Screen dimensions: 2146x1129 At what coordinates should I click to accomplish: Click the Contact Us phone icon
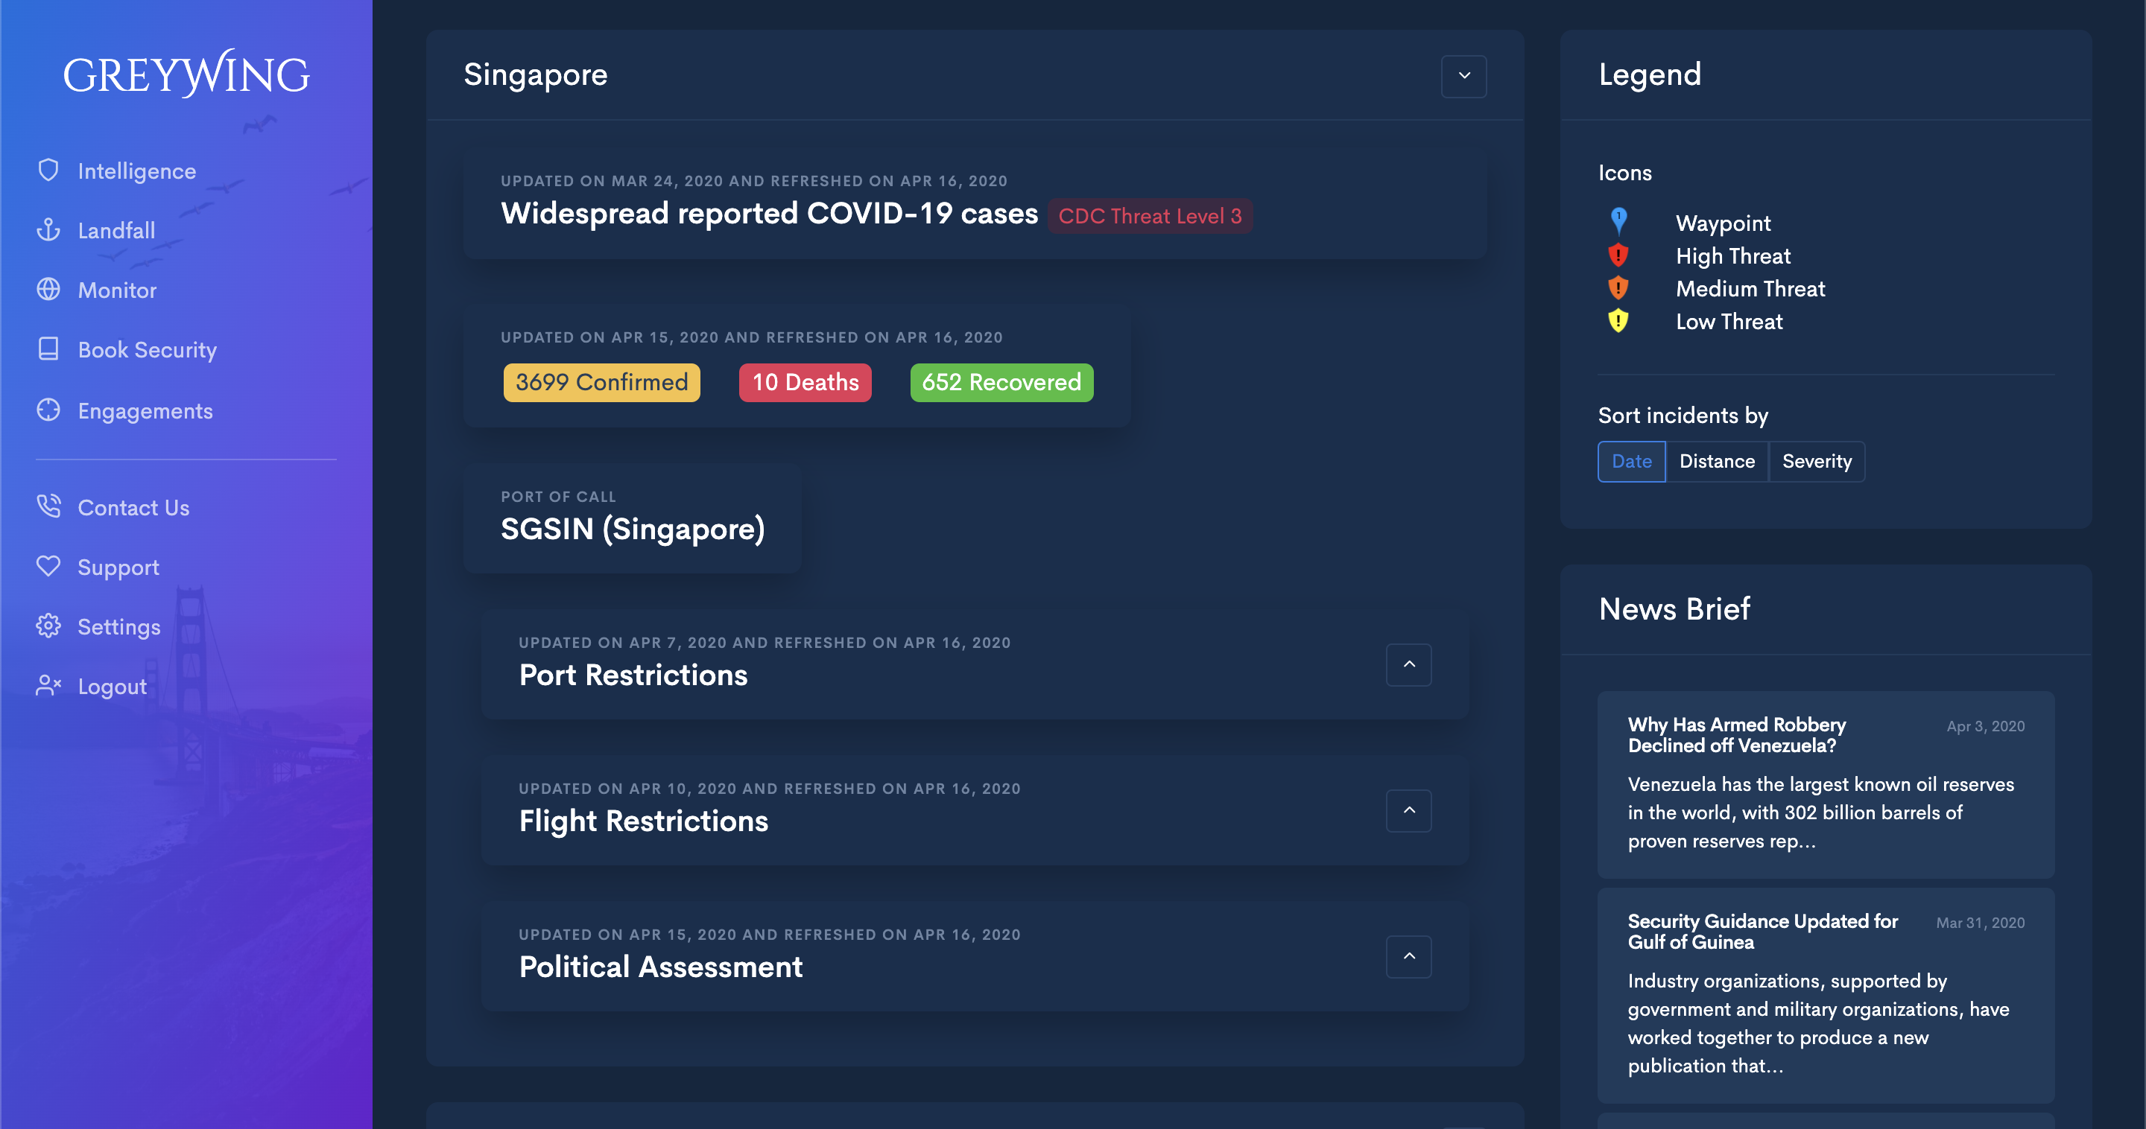point(48,506)
